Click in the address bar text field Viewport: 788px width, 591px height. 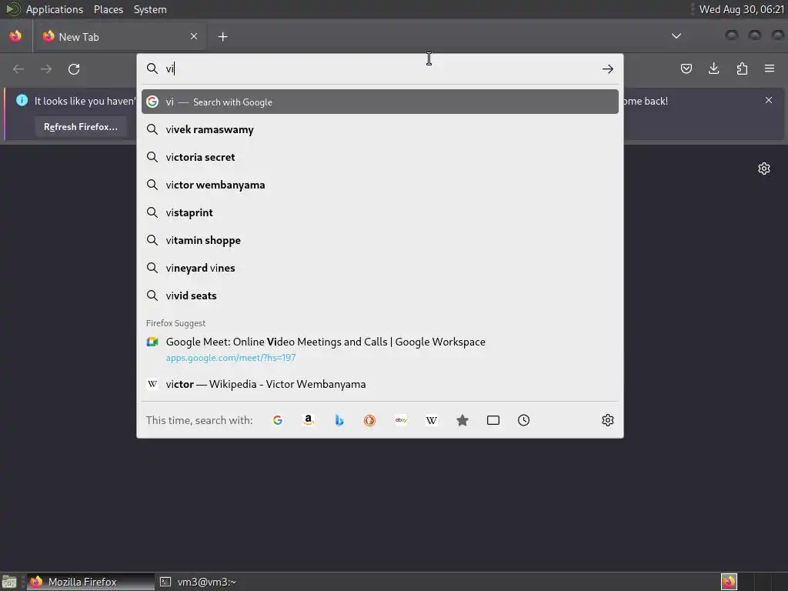pyautogui.click(x=382, y=68)
